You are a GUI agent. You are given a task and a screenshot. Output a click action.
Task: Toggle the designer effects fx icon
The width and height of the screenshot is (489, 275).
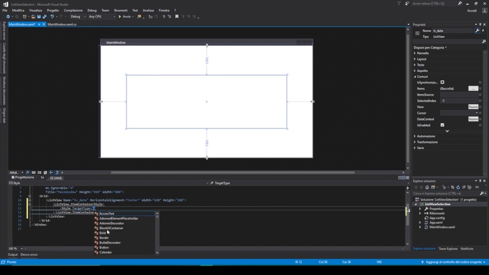[28, 173]
